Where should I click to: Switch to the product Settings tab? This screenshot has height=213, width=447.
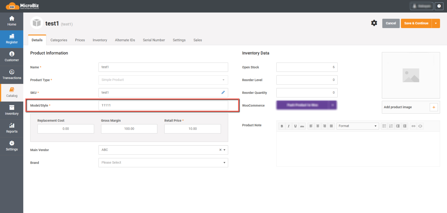point(179,40)
